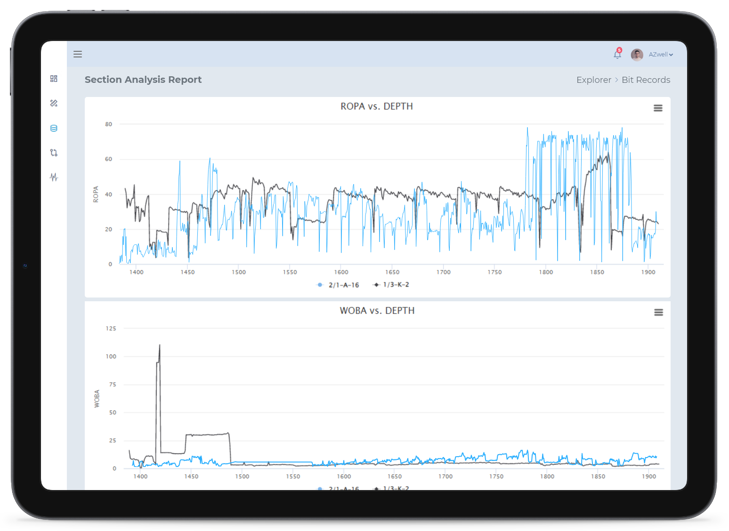Open notifications bell with 5 badge
The image size is (729, 531).
pos(617,55)
